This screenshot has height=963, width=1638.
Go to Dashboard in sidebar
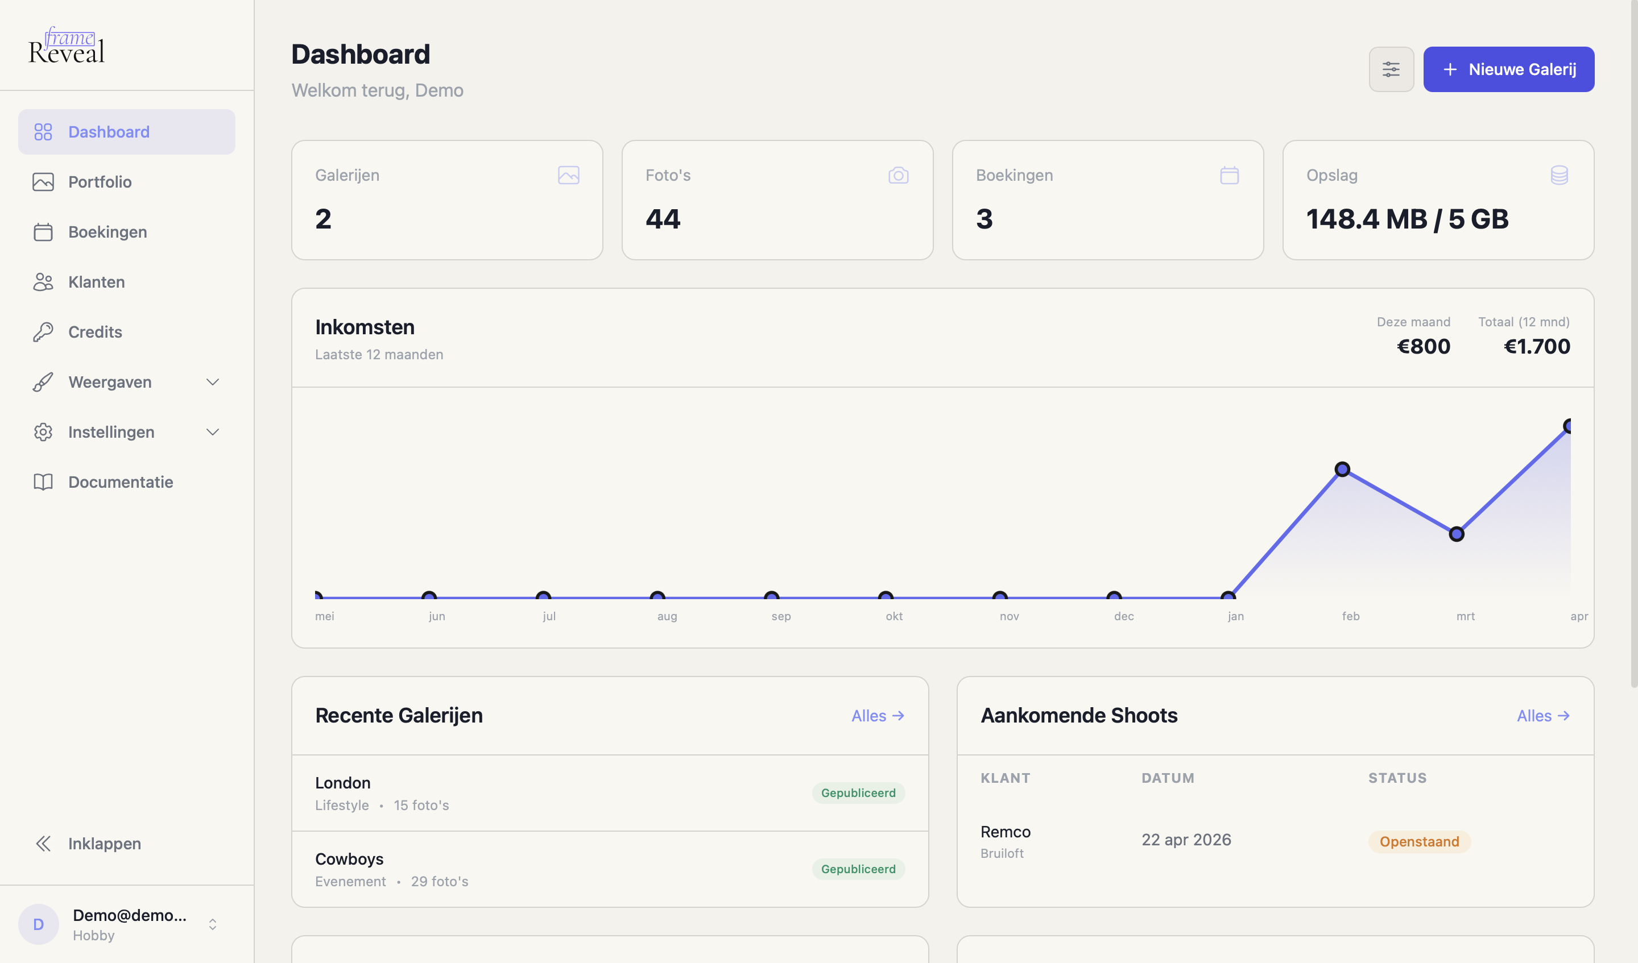click(x=127, y=132)
